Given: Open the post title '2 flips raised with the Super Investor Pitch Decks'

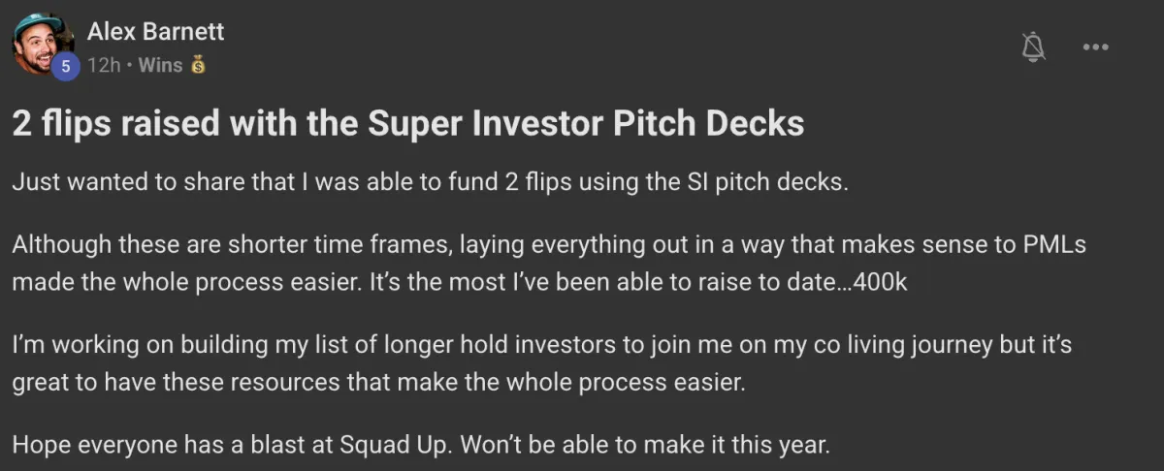Looking at the screenshot, I should tap(407, 124).
